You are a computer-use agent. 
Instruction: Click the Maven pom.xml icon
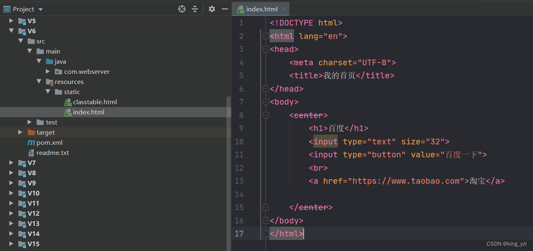click(x=31, y=143)
